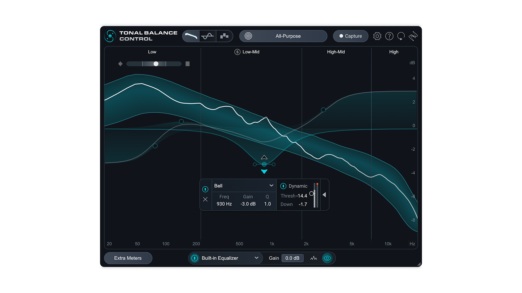Open the help question mark icon
This screenshot has height=293, width=522.
point(389,36)
